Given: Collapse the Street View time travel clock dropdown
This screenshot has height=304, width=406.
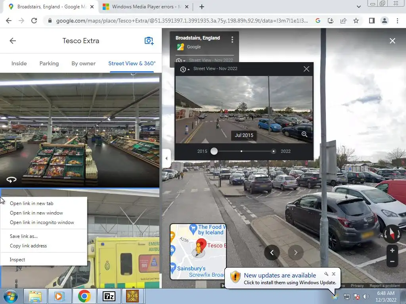Looking at the screenshot, I should click(184, 69).
